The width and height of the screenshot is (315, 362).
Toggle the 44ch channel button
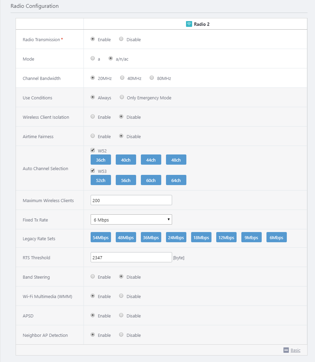coord(151,160)
